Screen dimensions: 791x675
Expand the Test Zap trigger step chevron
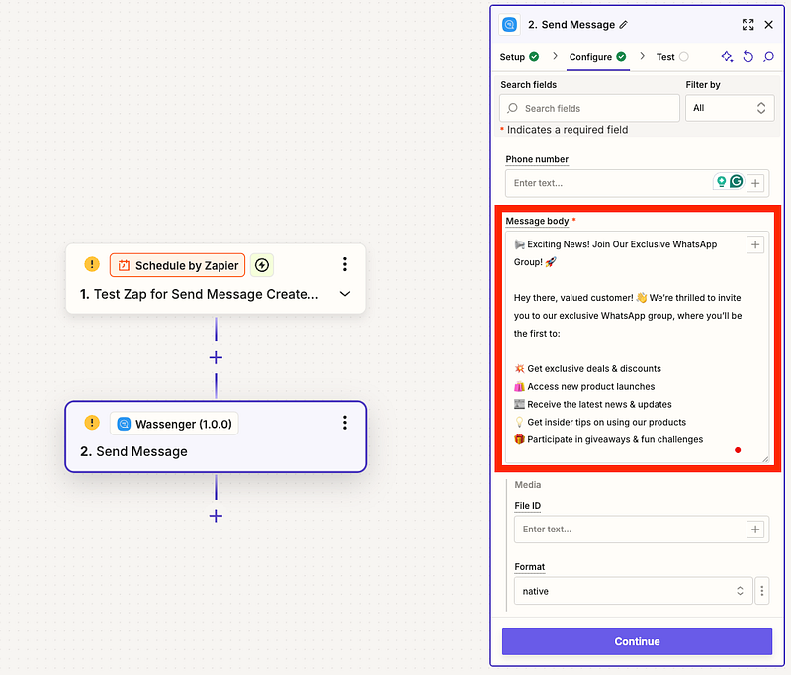click(345, 294)
